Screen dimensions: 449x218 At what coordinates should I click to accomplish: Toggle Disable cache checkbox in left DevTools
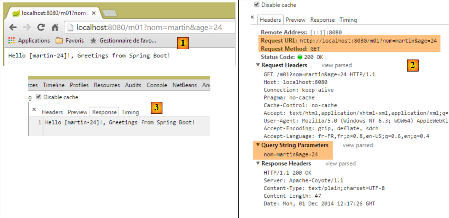(39, 97)
